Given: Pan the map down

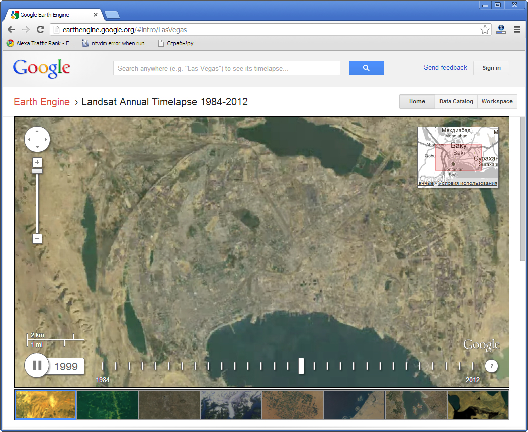Looking at the screenshot, I should pyautogui.click(x=37, y=147).
